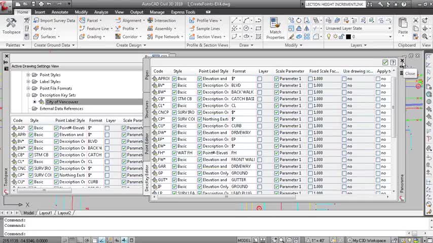Image resolution: width=433 pixels, height=243 pixels.
Task: Expand the Layers panel dropdown
Action: 358,45
